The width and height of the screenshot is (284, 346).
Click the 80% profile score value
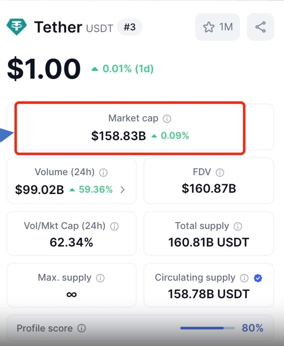tap(252, 328)
